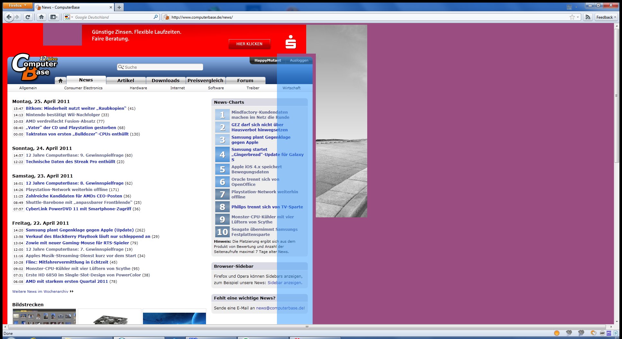This screenshot has width=622, height=339.
Task: Click the Adblock Plus ABP icon
Action: (602, 333)
